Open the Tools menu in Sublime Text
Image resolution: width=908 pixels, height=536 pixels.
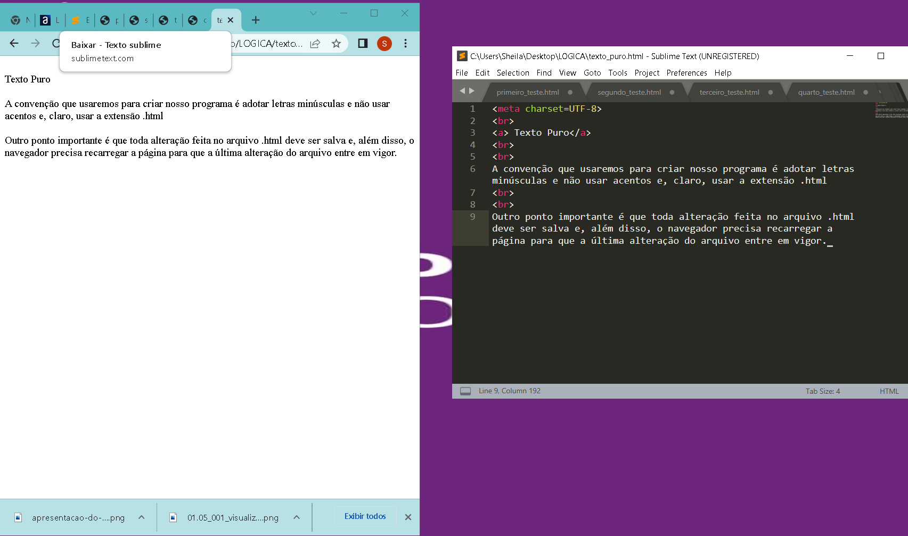point(618,73)
